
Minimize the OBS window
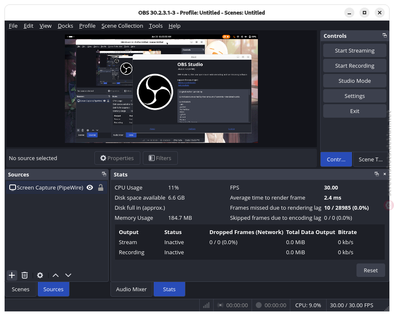(x=349, y=13)
